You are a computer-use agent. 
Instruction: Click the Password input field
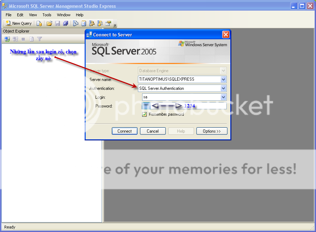[184, 106]
